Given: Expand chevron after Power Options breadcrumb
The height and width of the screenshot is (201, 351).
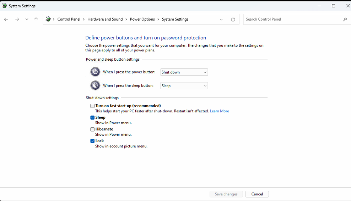Looking at the screenshot, I should tap(158, 19).
